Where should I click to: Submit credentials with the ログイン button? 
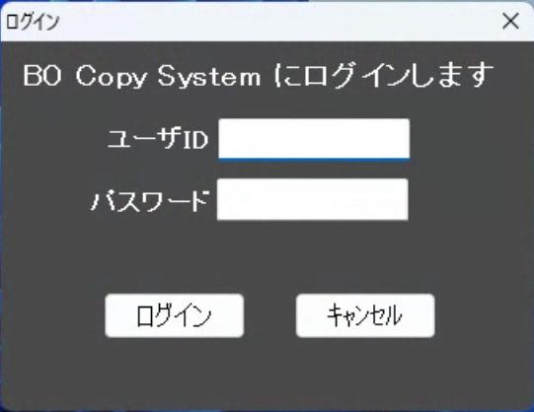(175, 315)
